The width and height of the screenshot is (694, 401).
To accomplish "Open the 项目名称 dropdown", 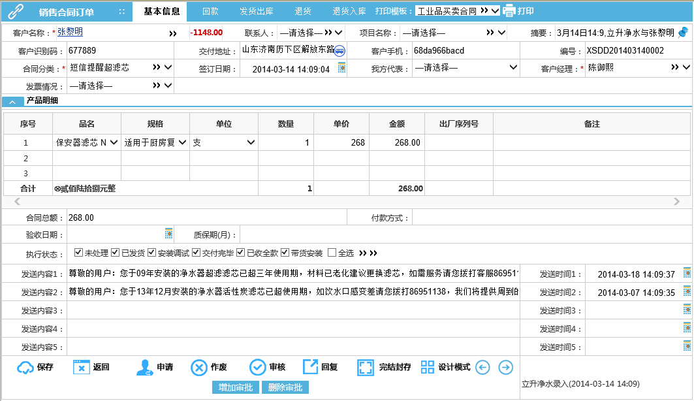I will click(x=501, y=32).
